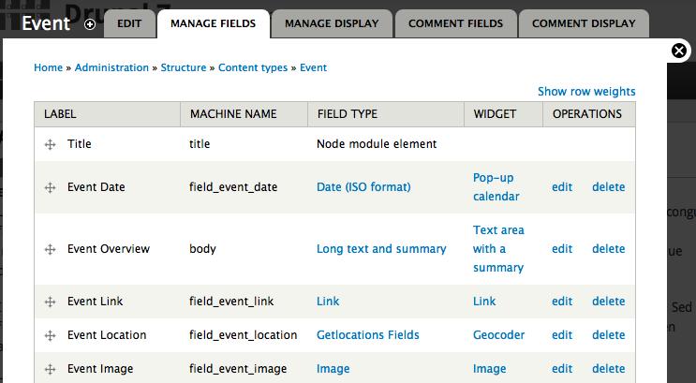
Task: Click the drag handle for Event Date
Action: click(x=51, y=187)
